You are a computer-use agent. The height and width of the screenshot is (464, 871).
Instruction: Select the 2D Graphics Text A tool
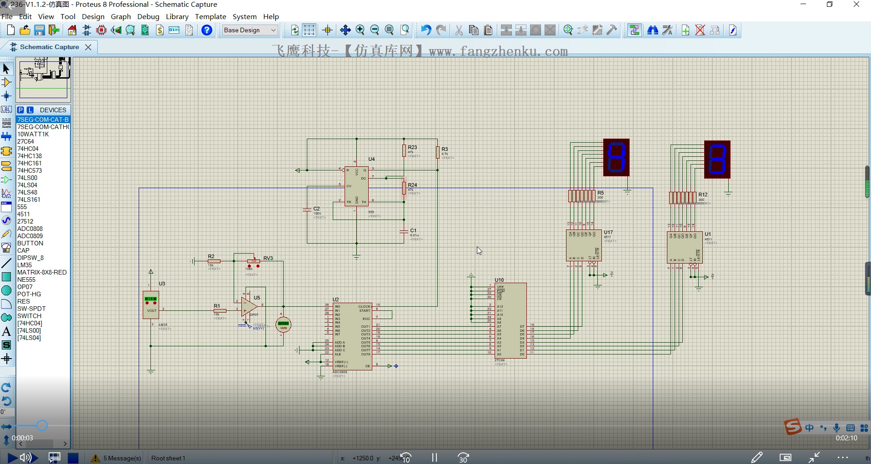point(6,331)
